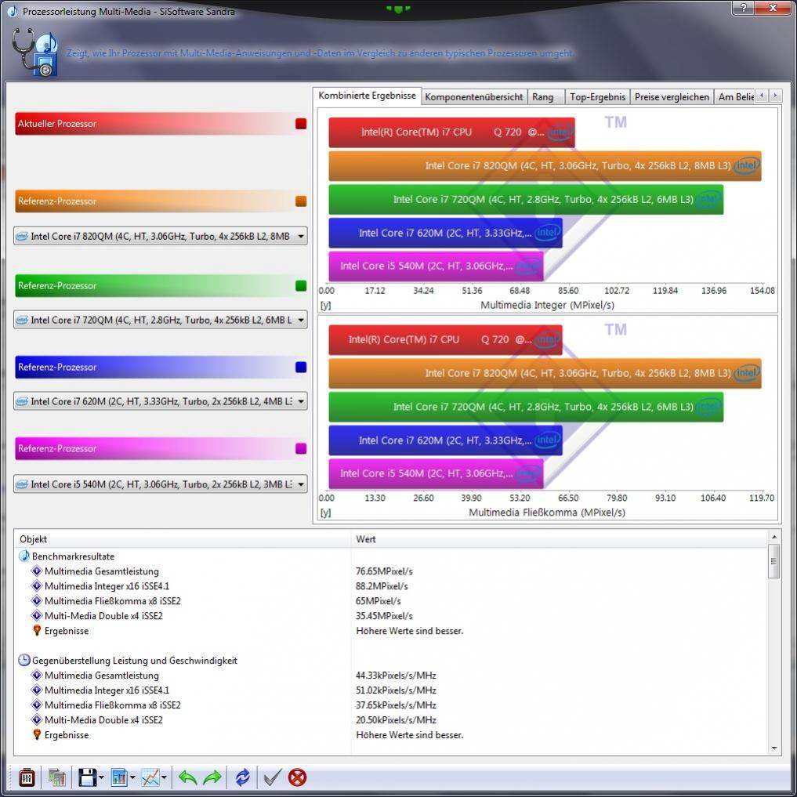Image resolution: width=797 pixels, height=797 pixels.
Task: Switch to the Kombinierte Ergebnisse tab
Action: tap(367, 96)
